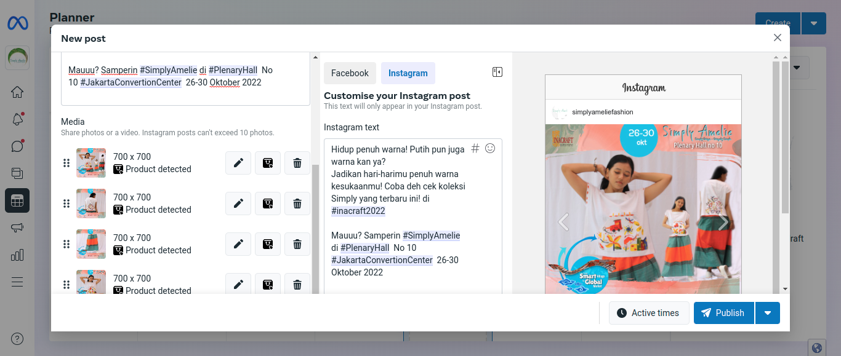The image size is (841, 356).
Task: Click the post text box above Media
Action: pyautogui.click(x=185, y=79)
